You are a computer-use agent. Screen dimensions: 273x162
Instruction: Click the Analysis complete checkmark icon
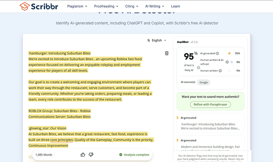click(x=121, y=154)
